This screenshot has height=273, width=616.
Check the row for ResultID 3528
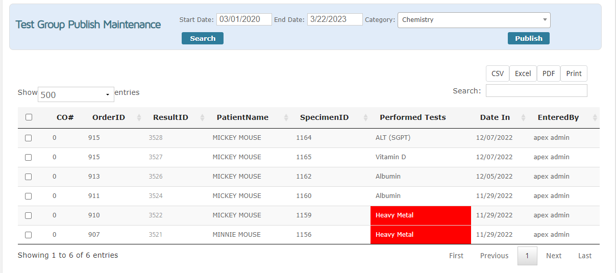[x=29, y=138]
